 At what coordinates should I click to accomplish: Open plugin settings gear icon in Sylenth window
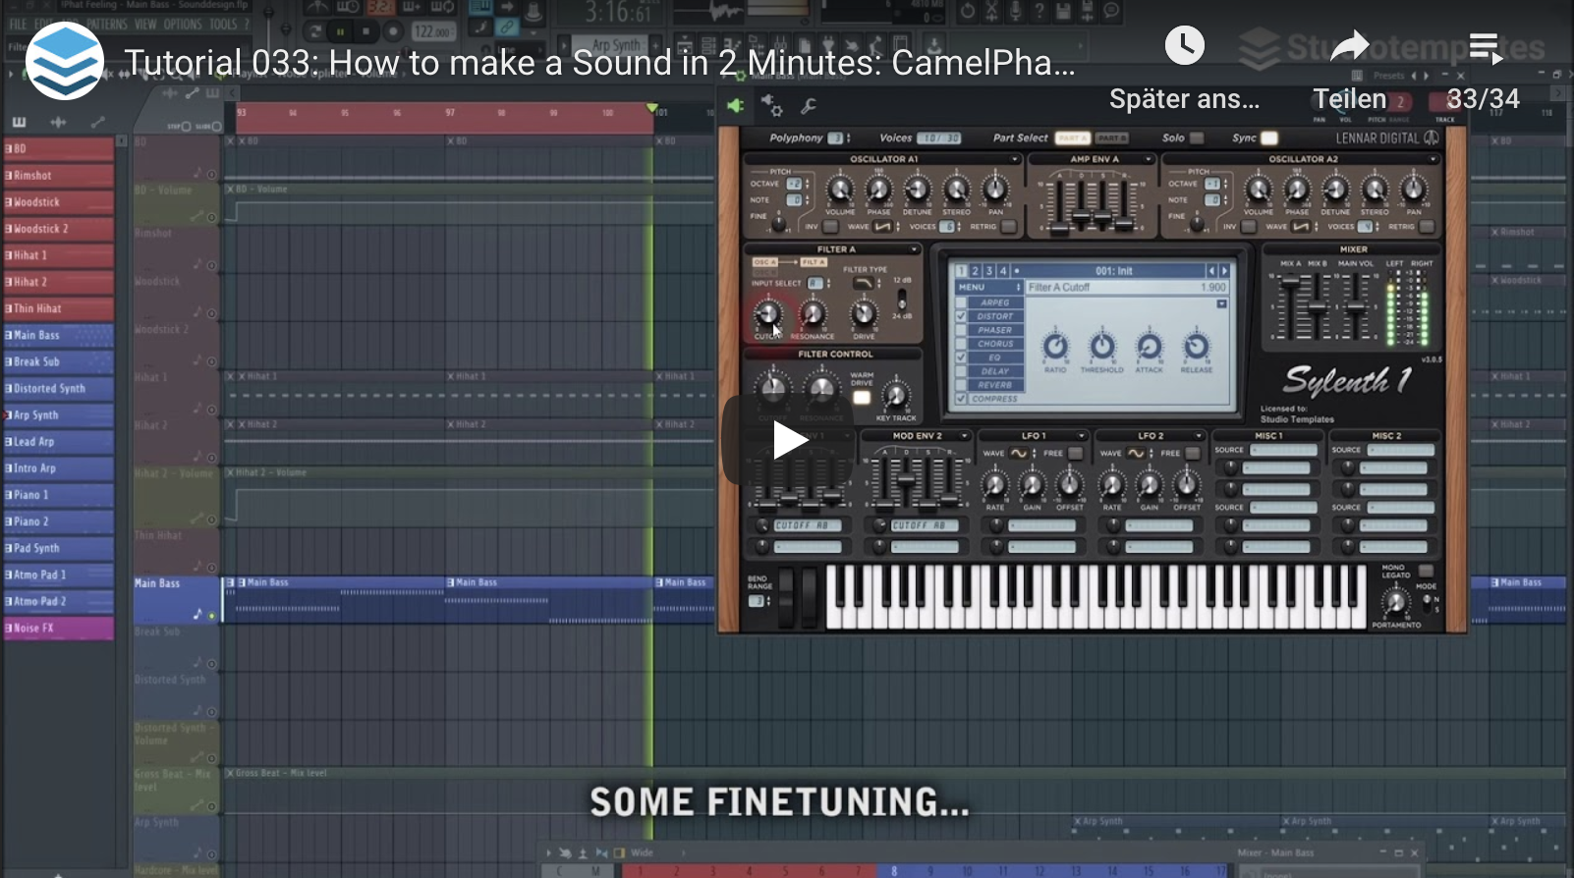[772, 105]
